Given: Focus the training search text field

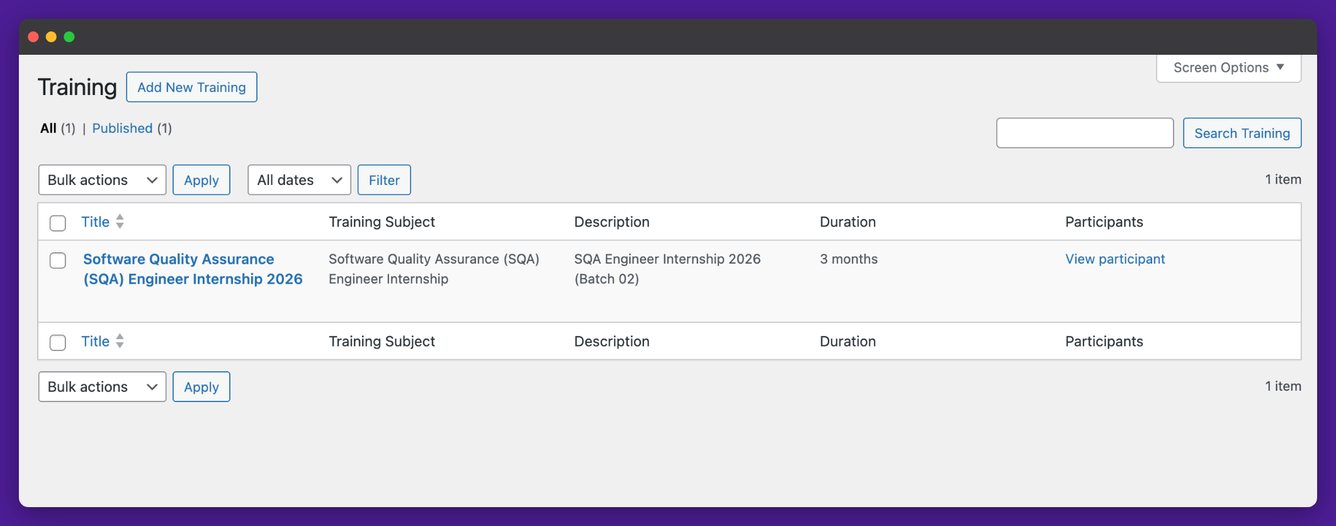Looking at the screenshot, I should click(x=1084, y=133).
